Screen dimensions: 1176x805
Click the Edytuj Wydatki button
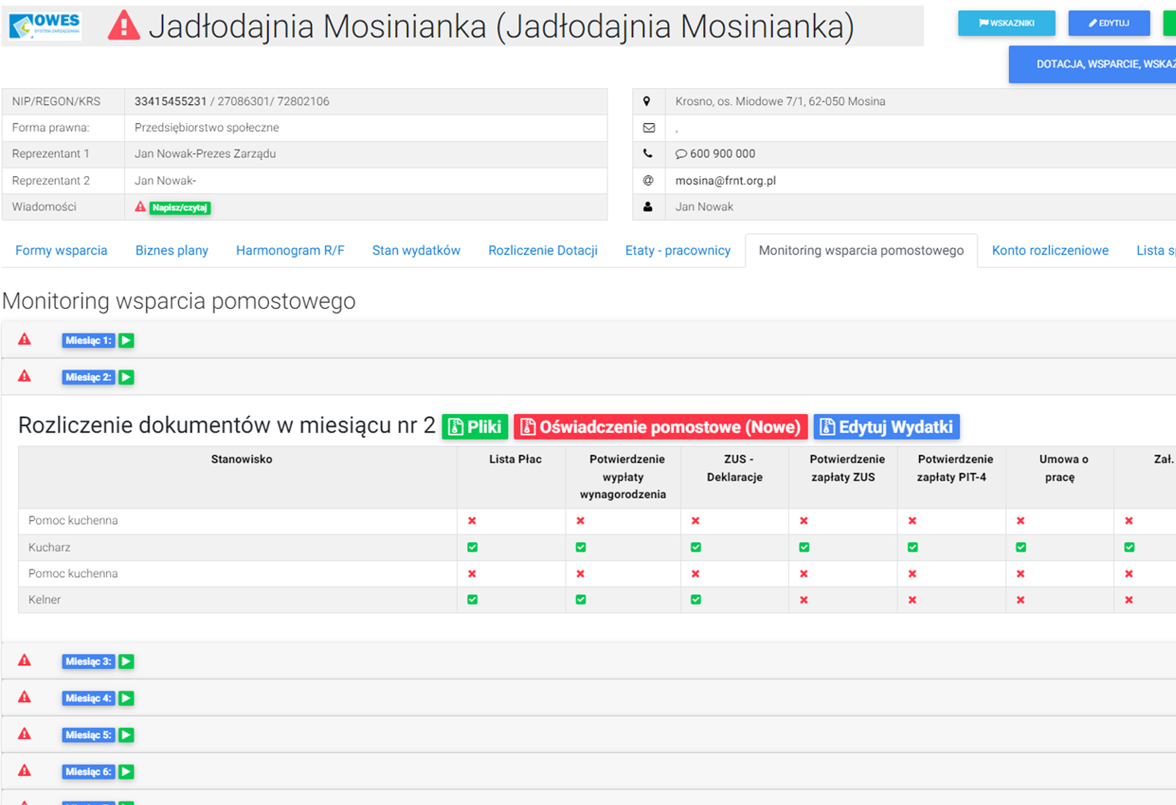tap(886, 427)
